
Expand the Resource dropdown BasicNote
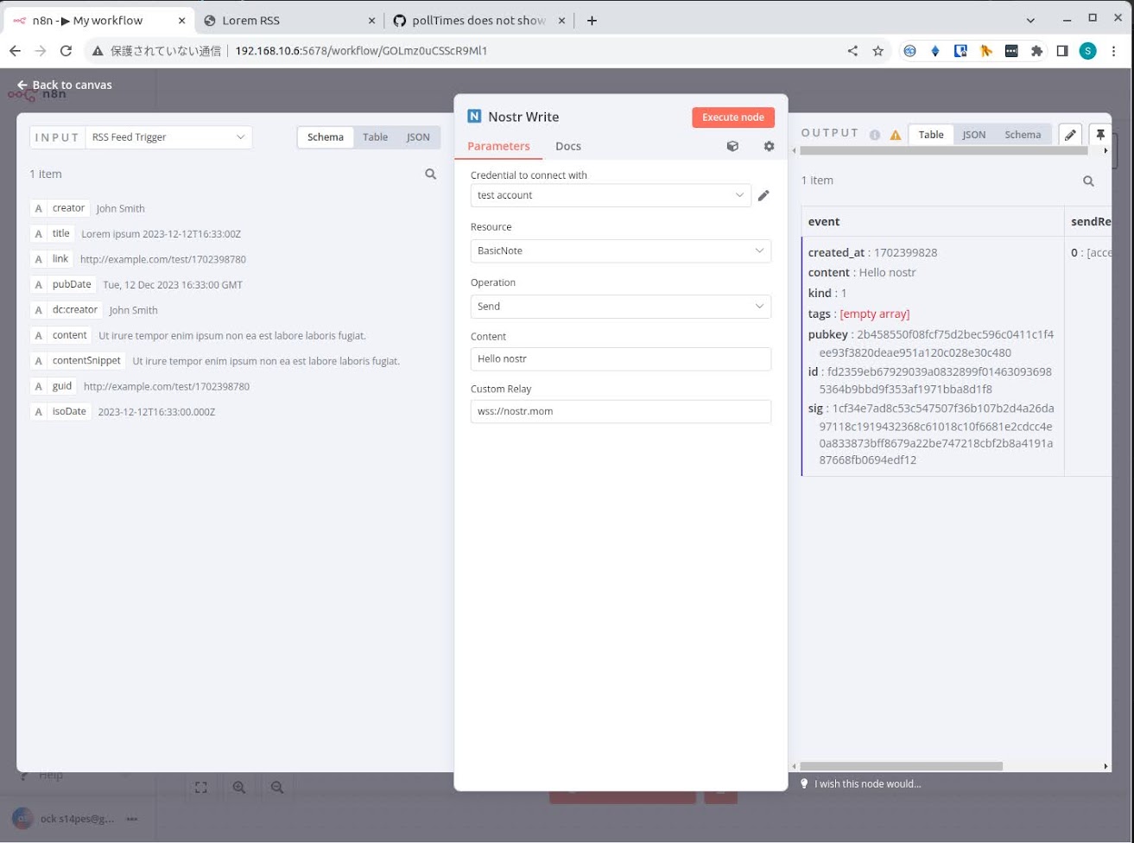pyautogui.click(x=620, y=250)
